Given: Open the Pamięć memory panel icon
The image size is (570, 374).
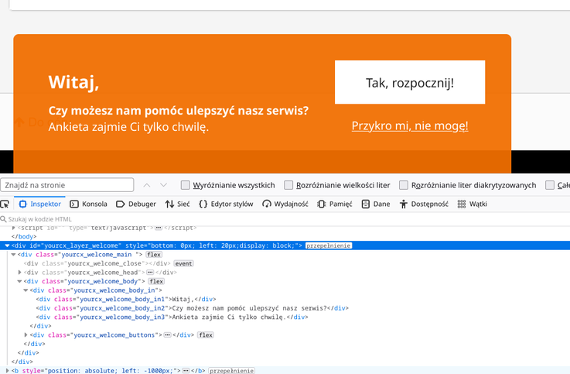Looking at the screenshot, I should tap(322, 204).
